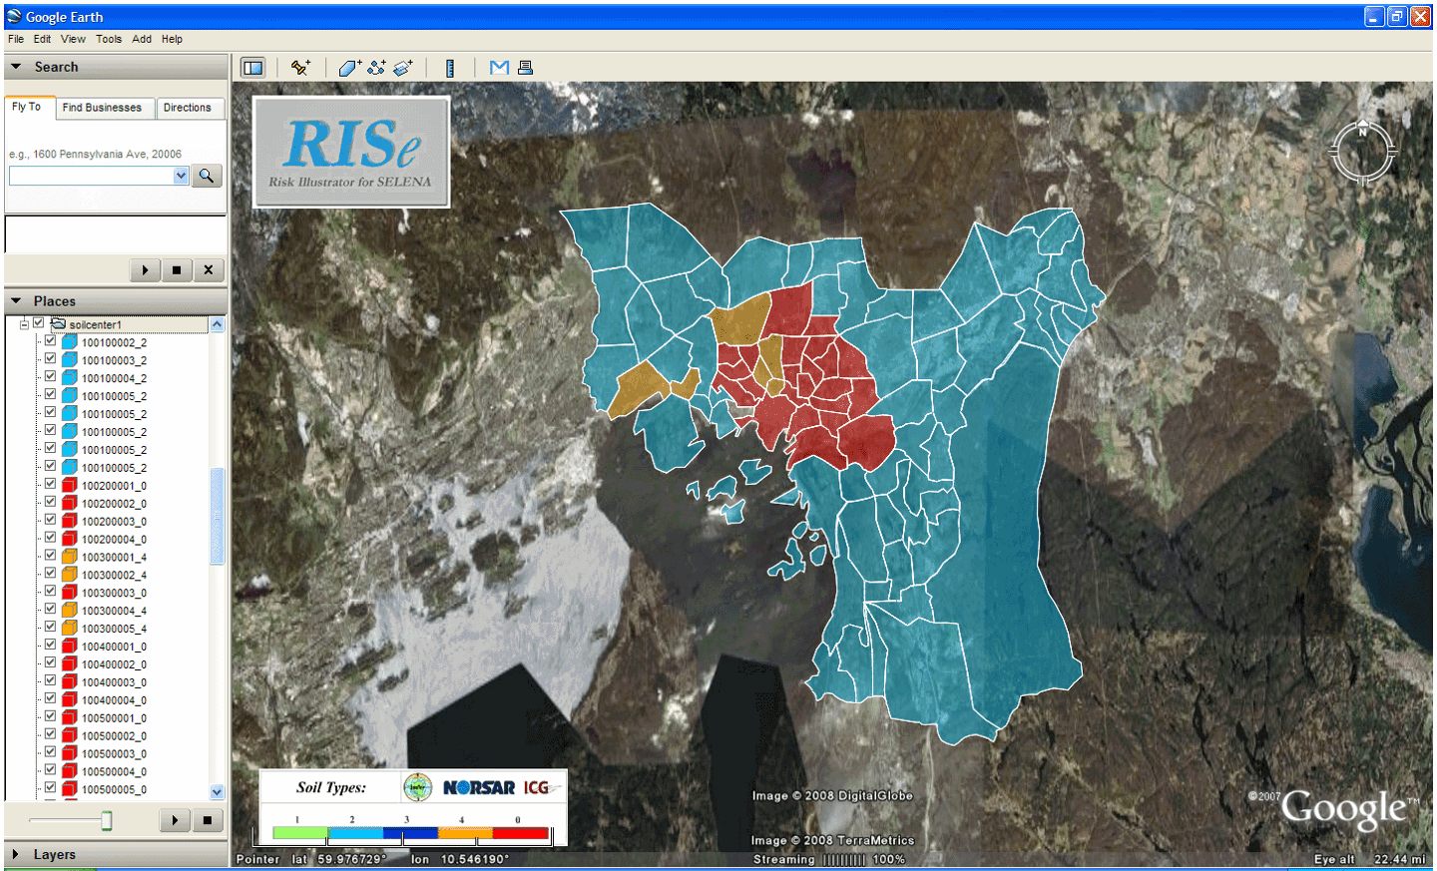The image size is (1437, 871).
Task: Click the Add Placemark pushpin icon
Action: click(x=299, y=68)
